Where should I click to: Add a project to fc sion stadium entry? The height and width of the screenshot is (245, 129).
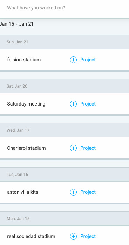click(x=88, y=60)
